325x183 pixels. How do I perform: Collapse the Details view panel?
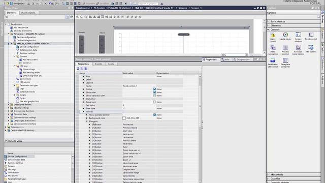click(x=6, y=141)
